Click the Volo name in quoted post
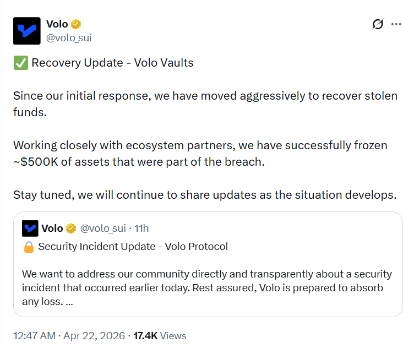This screenshot has width=403, height=348. 52,229
